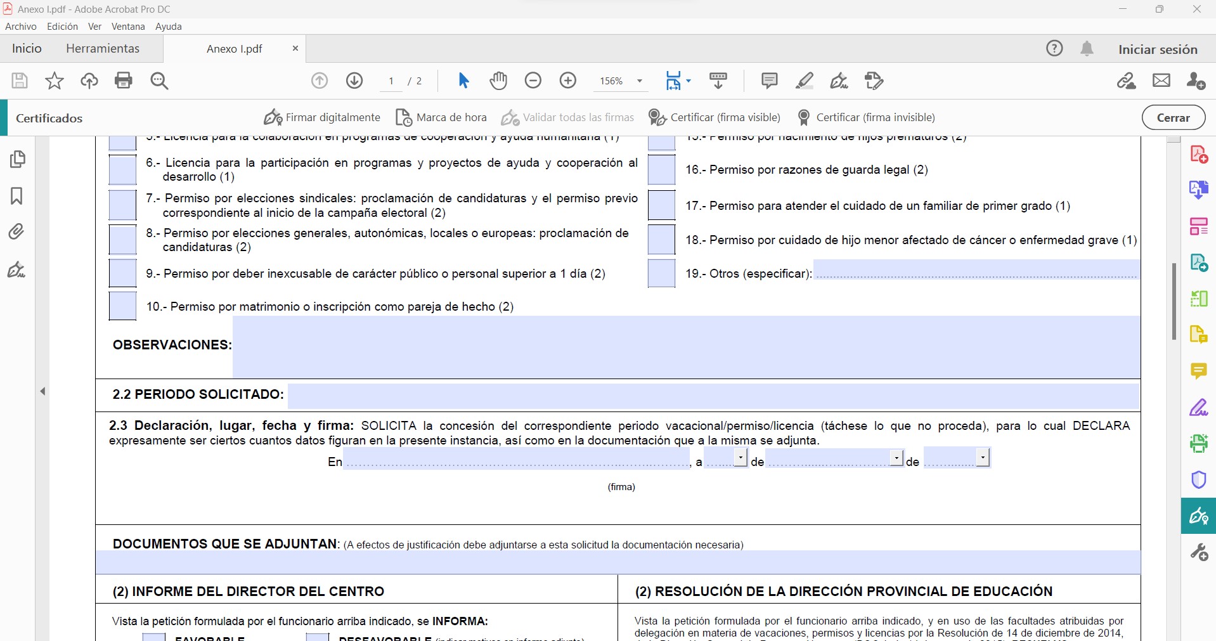
Task: Click the Save file icon
Action: pos(20,81)
